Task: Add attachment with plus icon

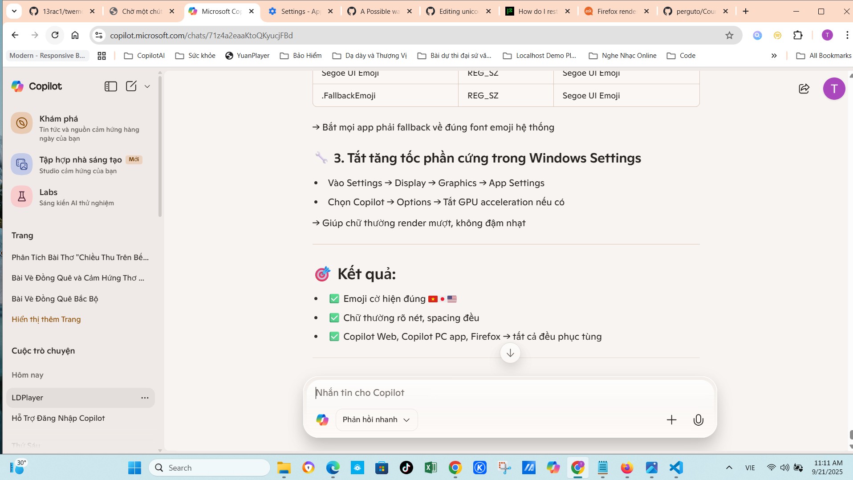Action: pyautogui.click(x=671, y=419)
